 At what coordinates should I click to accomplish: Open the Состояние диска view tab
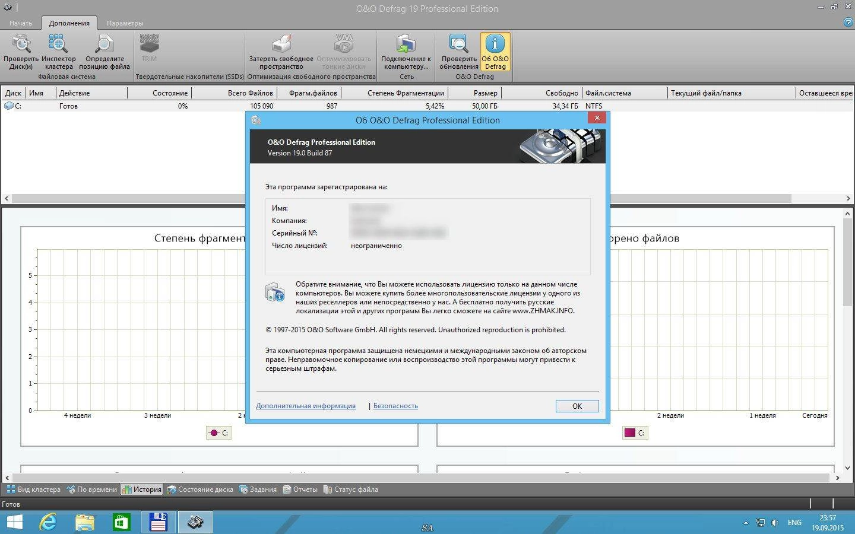[x=200, y=490]
